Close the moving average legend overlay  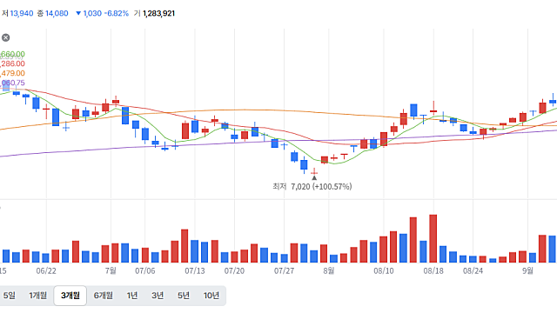6,37
